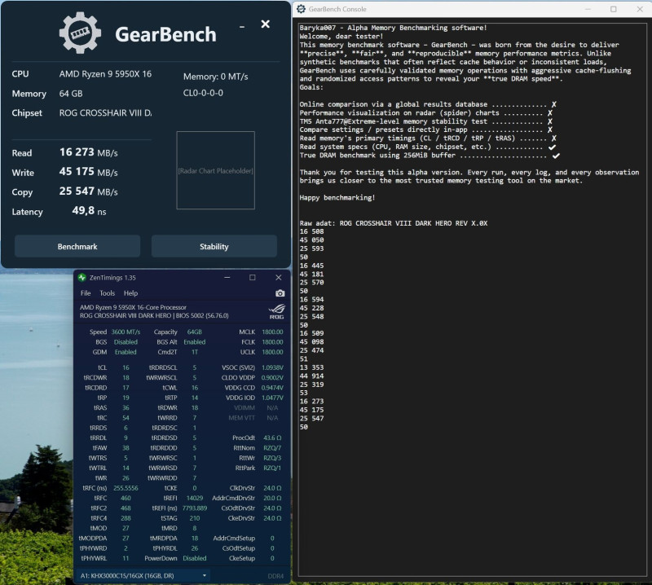Expand the memory module A1 dropdown

(144, 575)
